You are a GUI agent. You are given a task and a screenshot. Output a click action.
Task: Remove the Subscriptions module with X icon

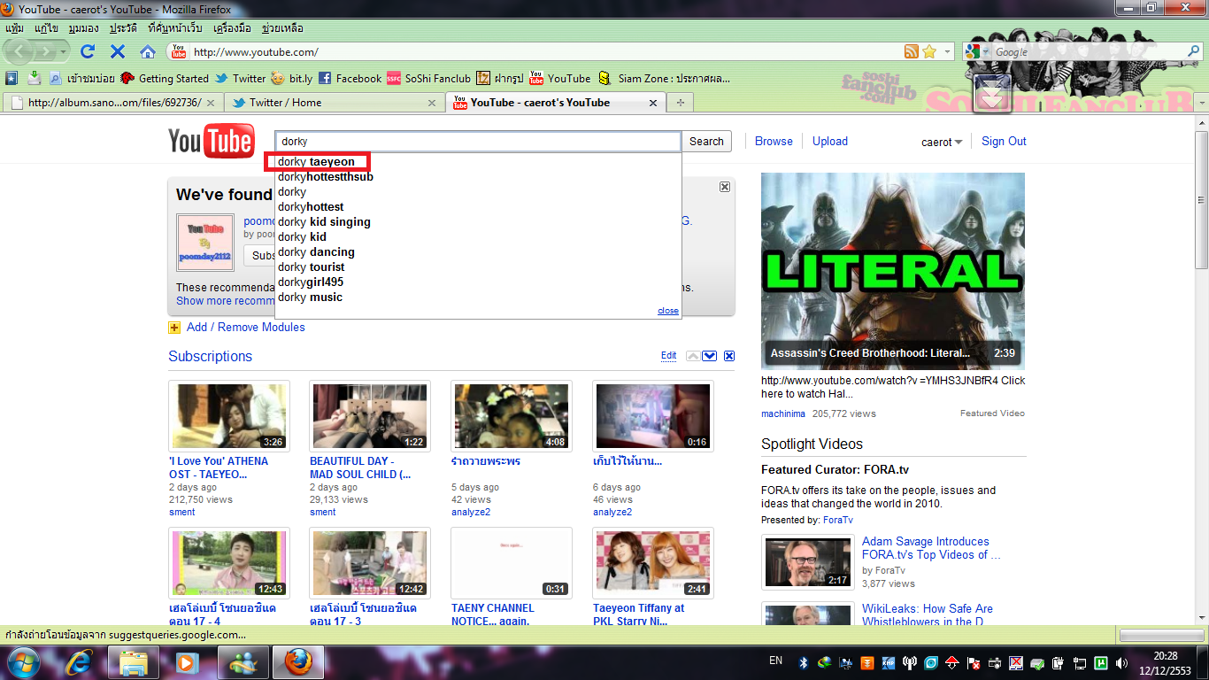729,356
